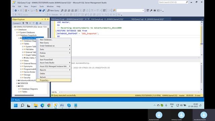Screen dimensions: 215x121
Task: Open Azure Data Studio submenu
Action: pos(54,63)
